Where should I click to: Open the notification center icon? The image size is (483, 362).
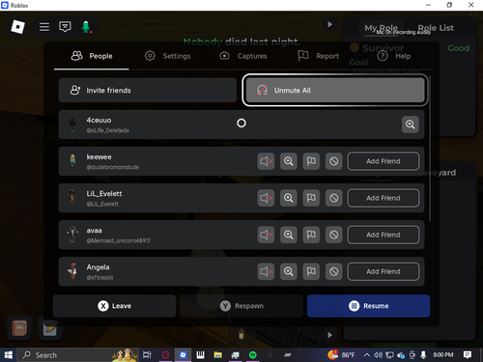coord(468,355)
